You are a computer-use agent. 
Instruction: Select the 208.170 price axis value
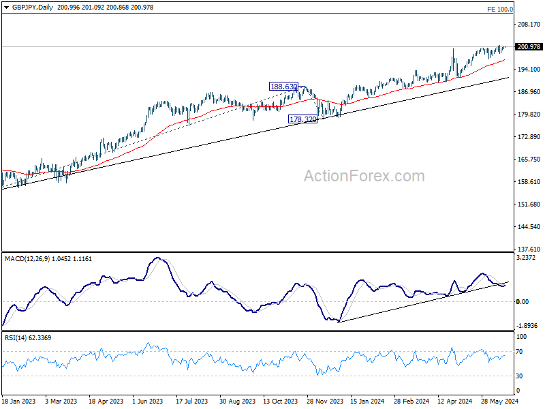(x=529, y=25)
